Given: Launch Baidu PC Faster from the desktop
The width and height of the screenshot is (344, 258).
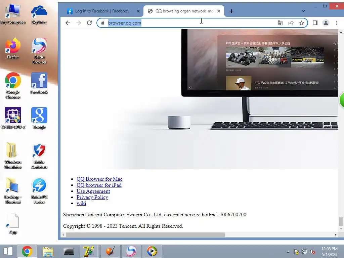Looking at the screenshot, I should pyautogui.click(x=39, y=191).
